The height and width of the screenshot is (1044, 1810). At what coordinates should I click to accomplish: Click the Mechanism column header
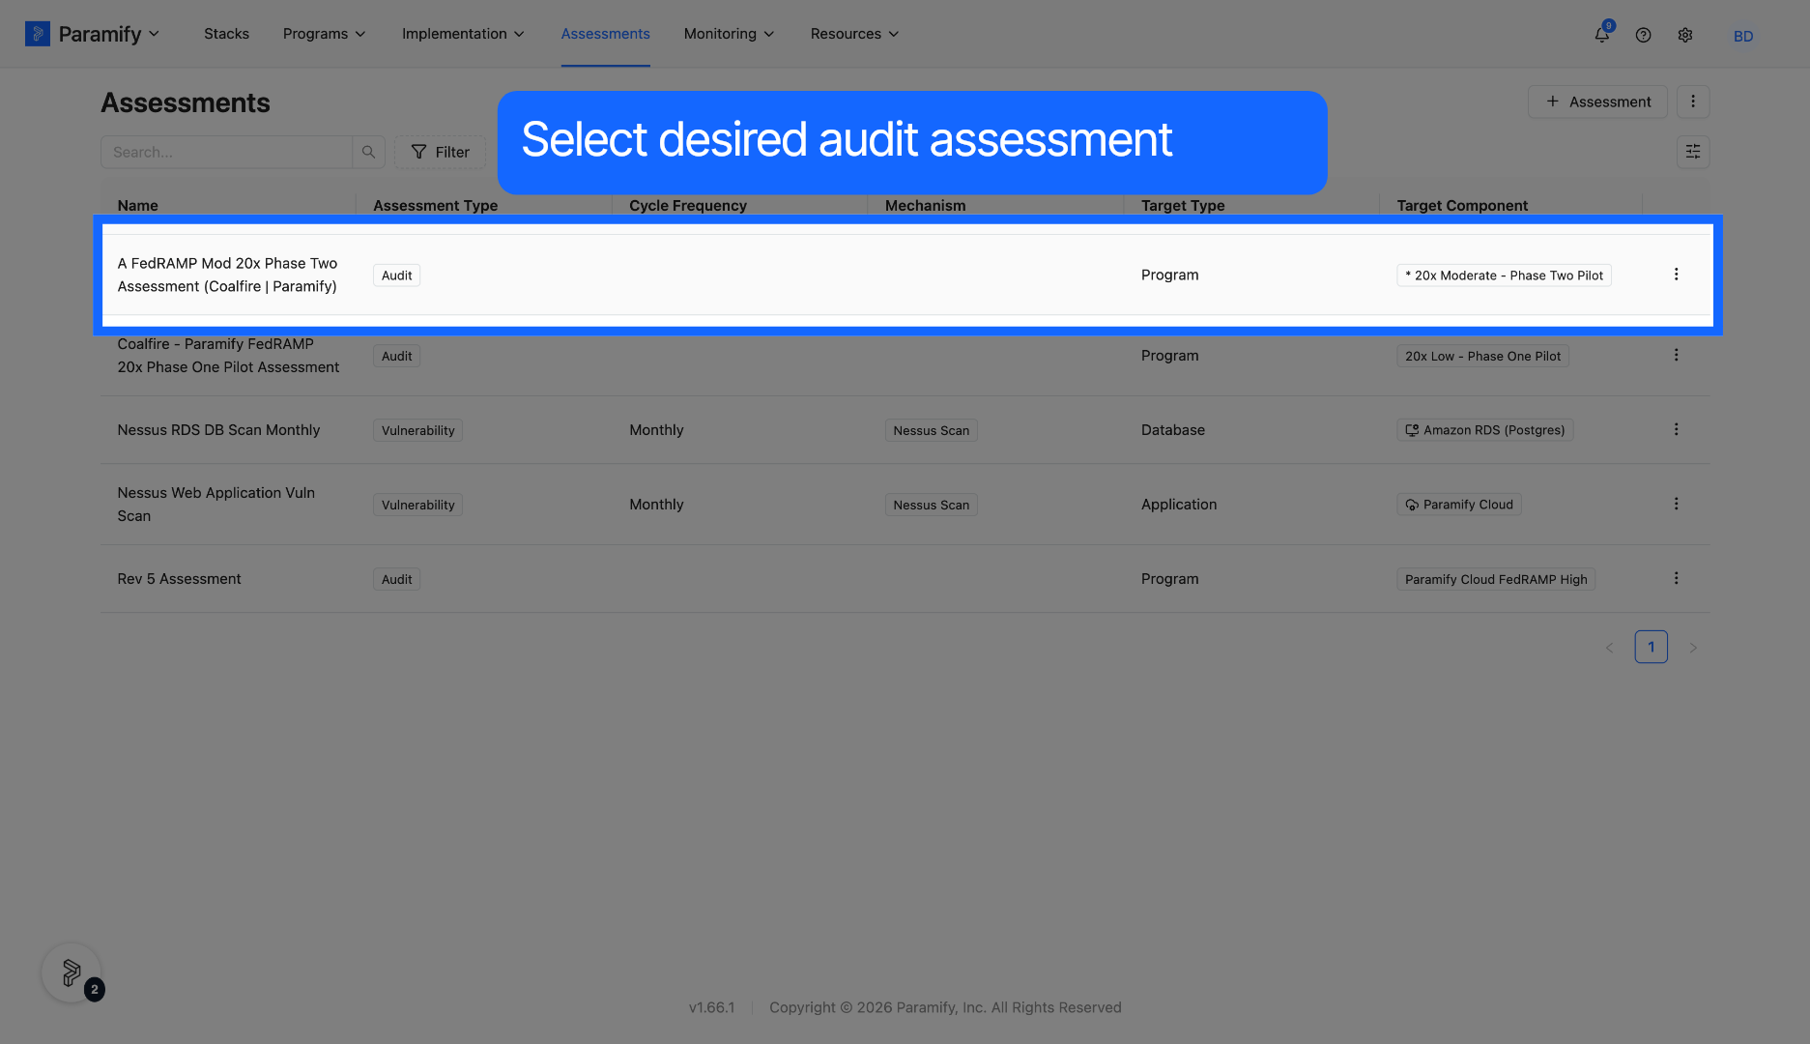[x=925, y=205]
